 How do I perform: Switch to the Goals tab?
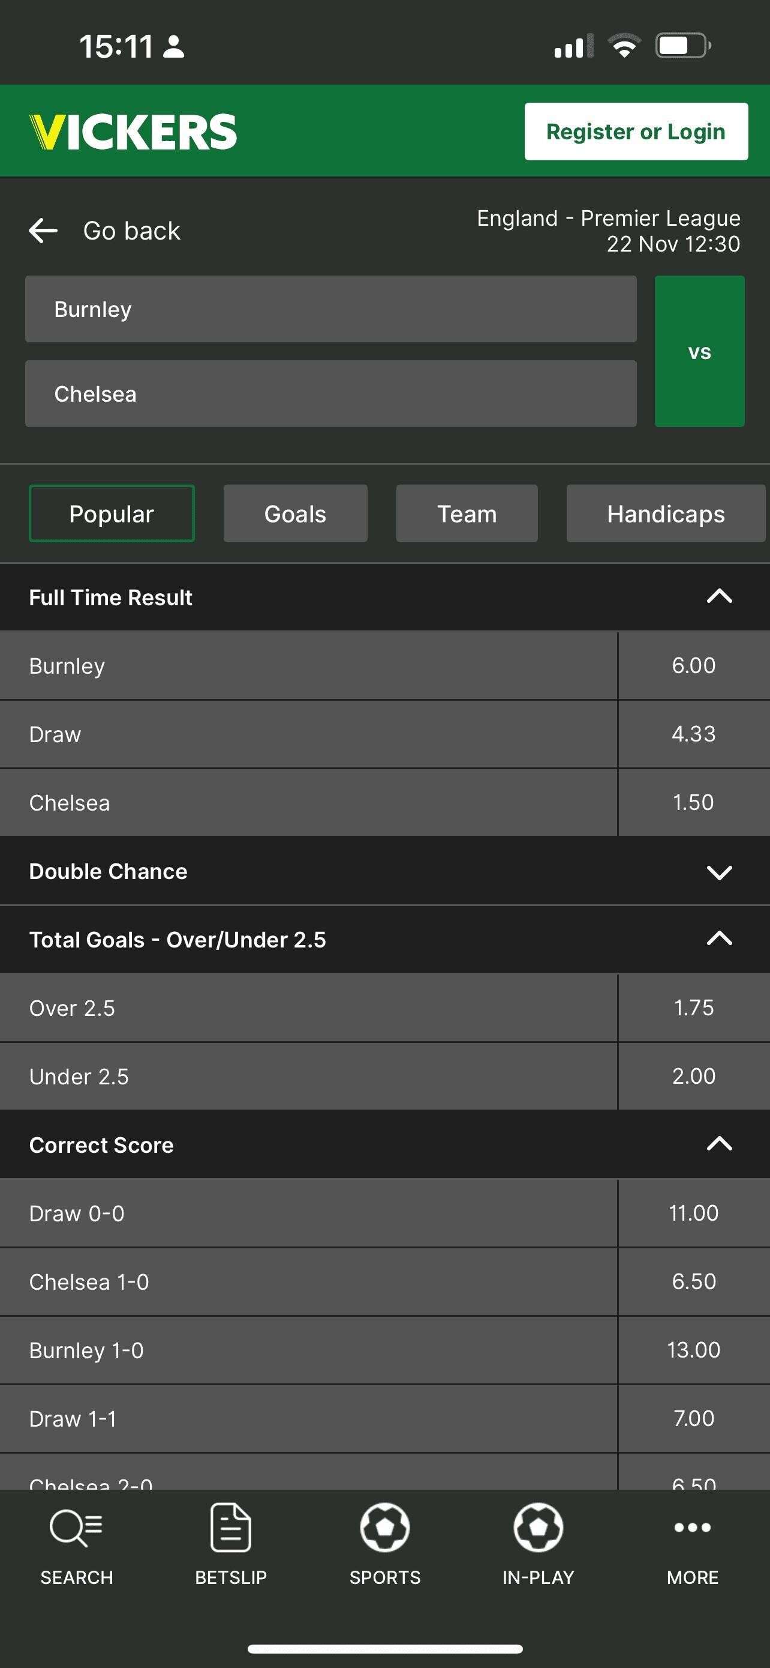pos(296,514)
